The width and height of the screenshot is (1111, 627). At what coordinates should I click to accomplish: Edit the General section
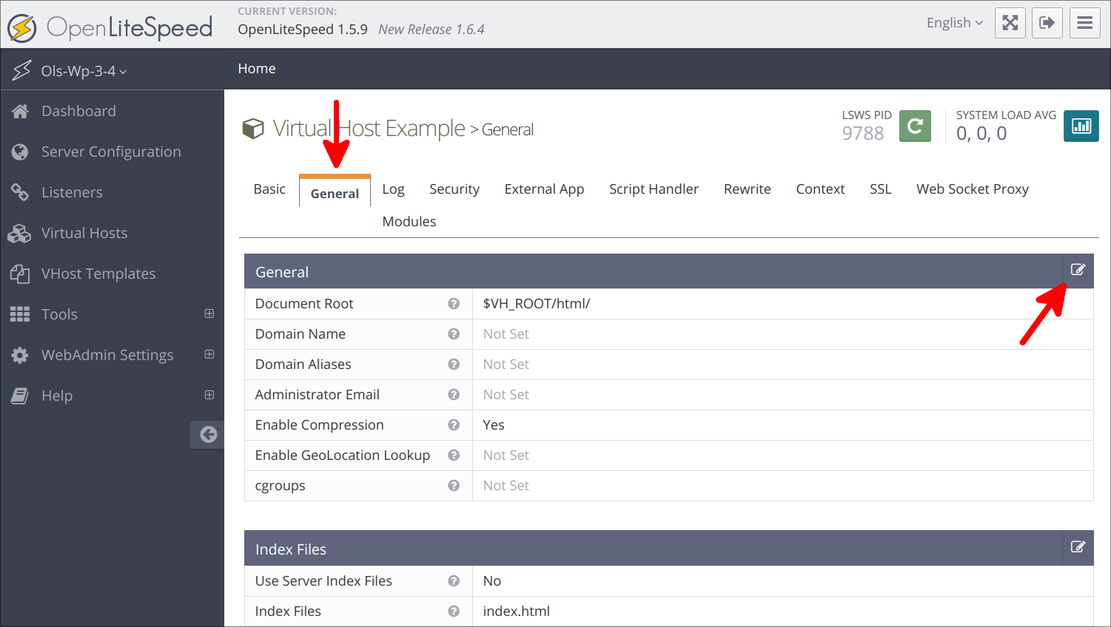point(1078,270)
